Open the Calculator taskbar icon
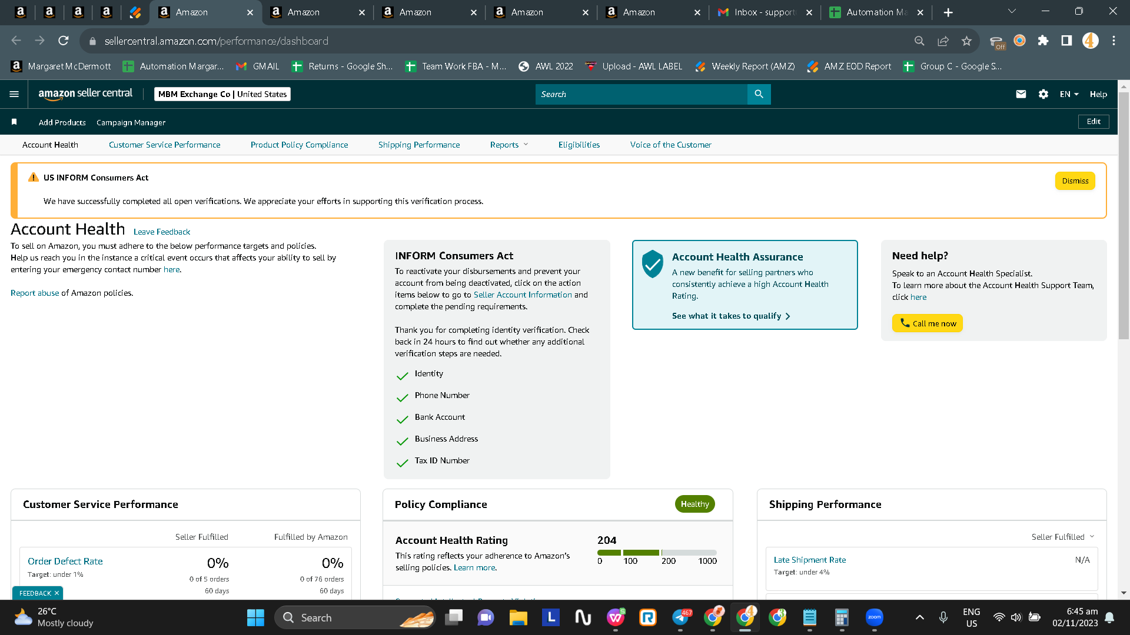The height and width of the screenshot is (635, 1130). (842, 617)
